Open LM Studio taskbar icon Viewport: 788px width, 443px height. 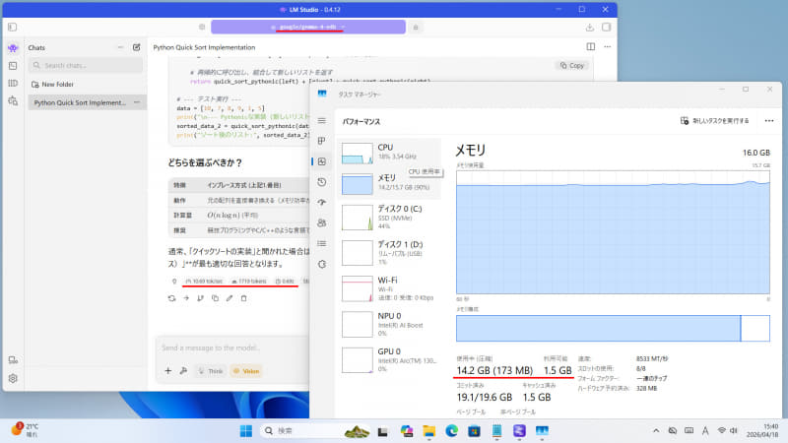pyautogui.click(x=519, y=431)
